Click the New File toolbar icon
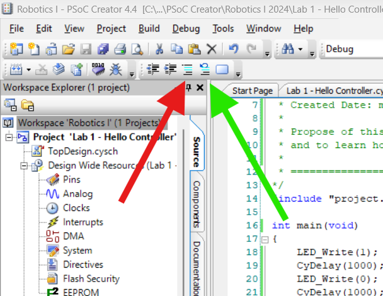This screenshot has height=296, width=383. tap(34, 49)
